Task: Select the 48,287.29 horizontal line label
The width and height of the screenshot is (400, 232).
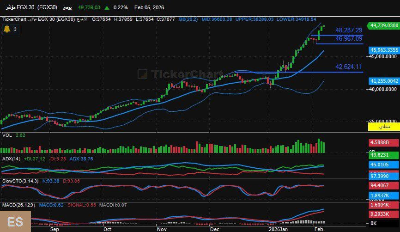Action: click(348, 30)
